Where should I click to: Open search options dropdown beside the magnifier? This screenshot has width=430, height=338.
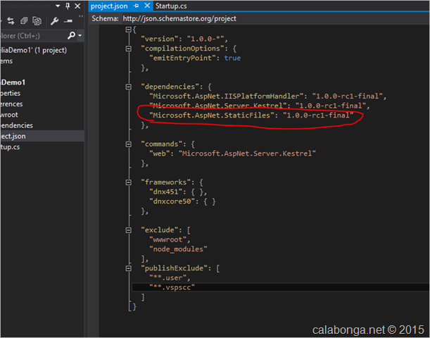click(80, 36)
